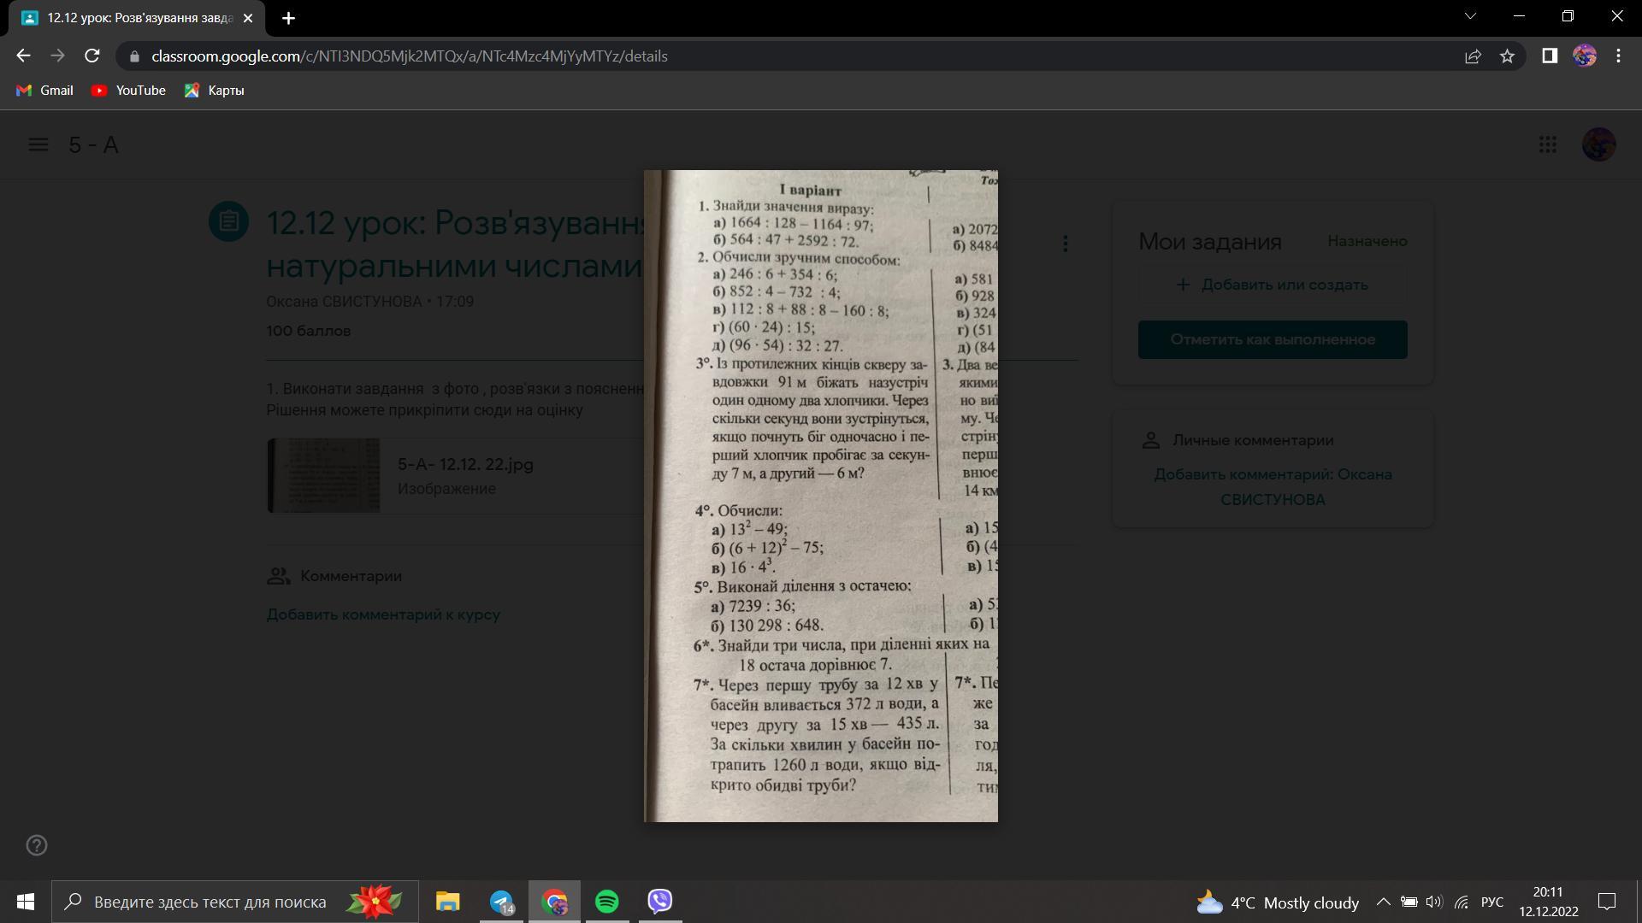Expand the tab search chevron in the title bar
This screenshot has height=923, width=1642.
click(1470, 16)
